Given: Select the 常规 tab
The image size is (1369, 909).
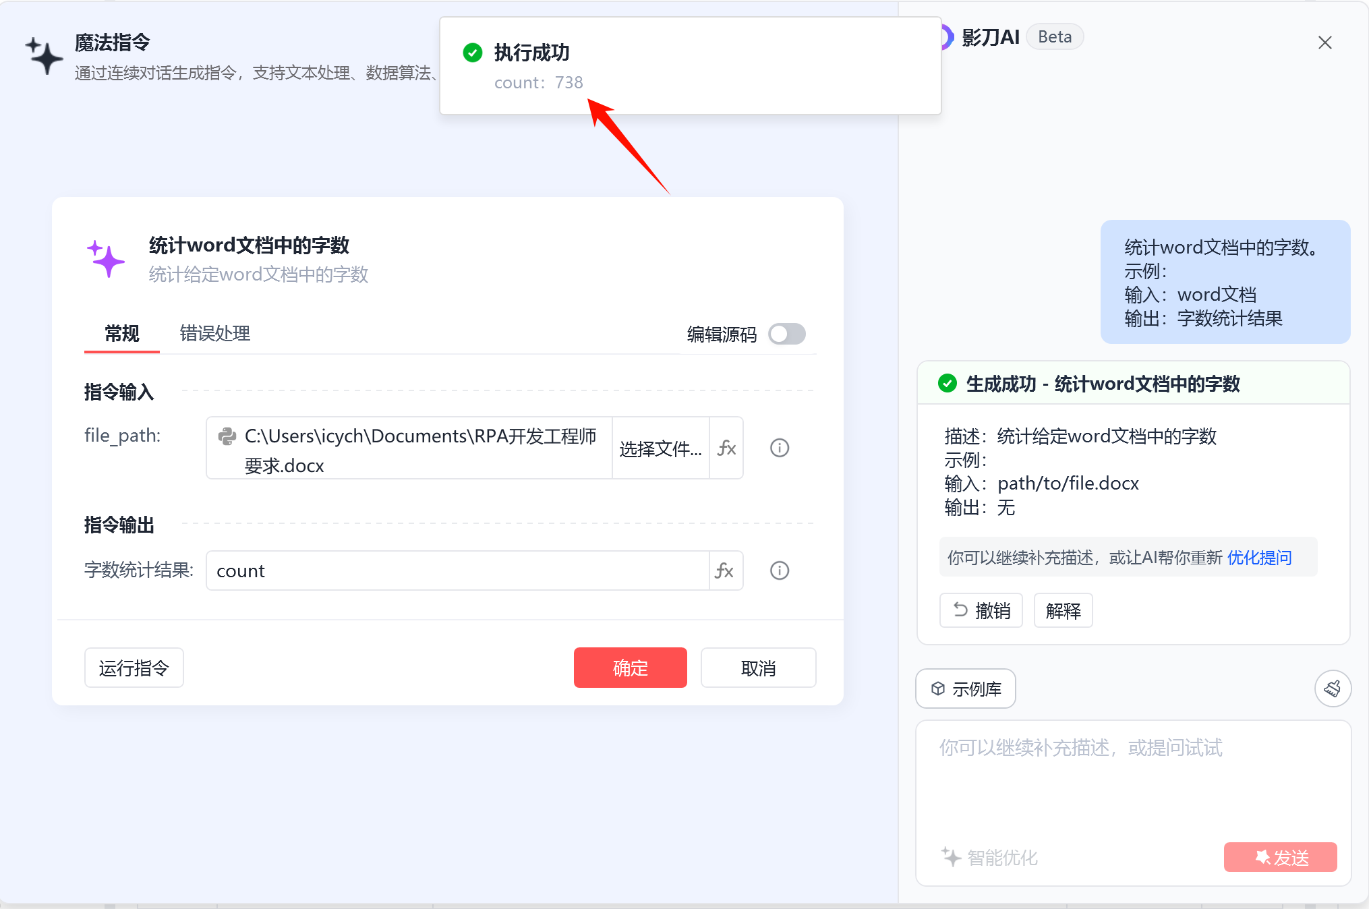Looking at the screenshot, I should pyautogui.click(x=122, y=333).
